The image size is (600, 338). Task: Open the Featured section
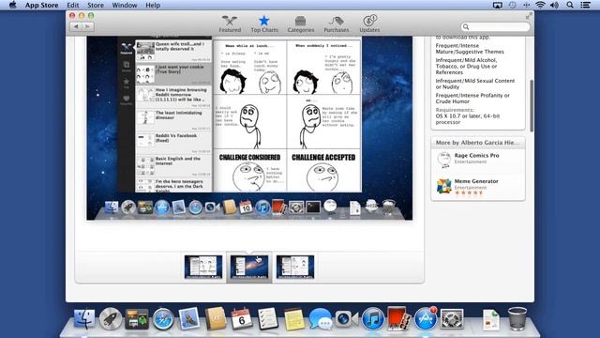[x=230, y=24]
